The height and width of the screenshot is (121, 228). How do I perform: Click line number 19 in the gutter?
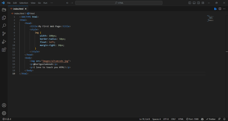14,74
